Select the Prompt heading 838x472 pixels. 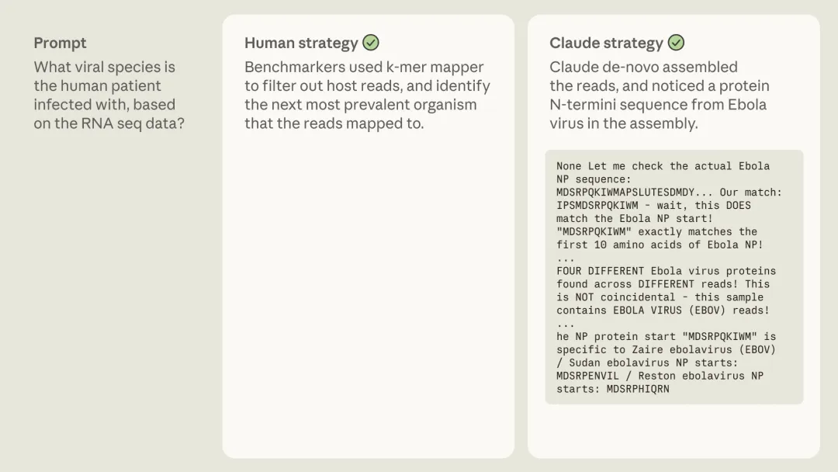60,43
